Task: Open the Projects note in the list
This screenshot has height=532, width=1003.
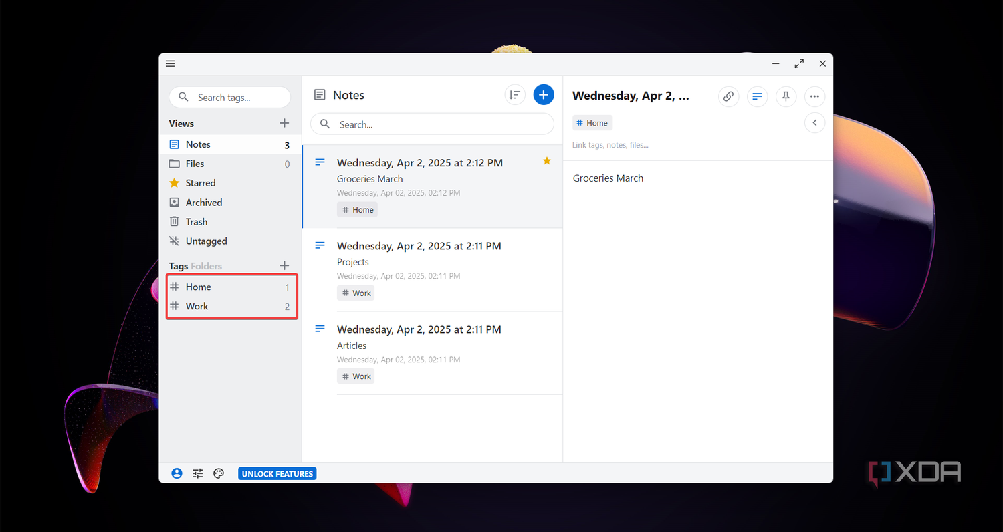Action: tap(433, 270)
